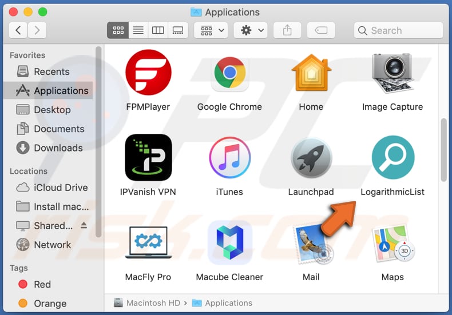
Task: Click the MacFly Pro name label
Action: pos(148,277)
